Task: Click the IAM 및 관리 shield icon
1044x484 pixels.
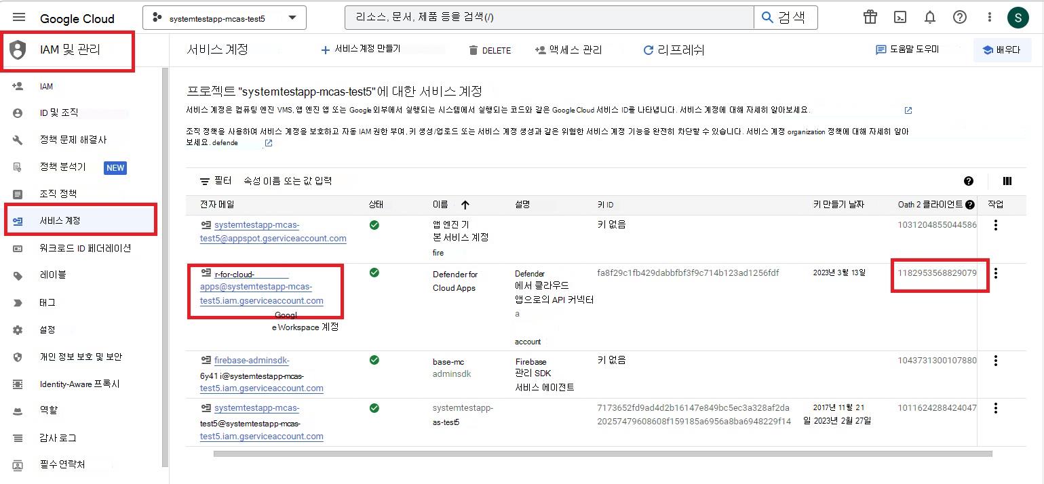Action: [18, 49]
